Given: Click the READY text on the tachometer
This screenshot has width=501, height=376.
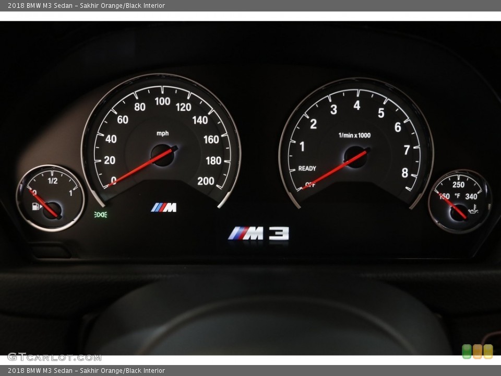Looking at the screenshot, I should (307, 169).
